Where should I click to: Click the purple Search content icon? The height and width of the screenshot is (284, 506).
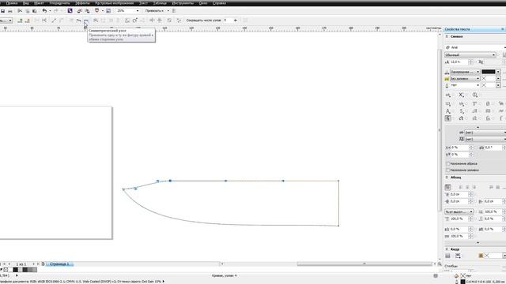70,11
